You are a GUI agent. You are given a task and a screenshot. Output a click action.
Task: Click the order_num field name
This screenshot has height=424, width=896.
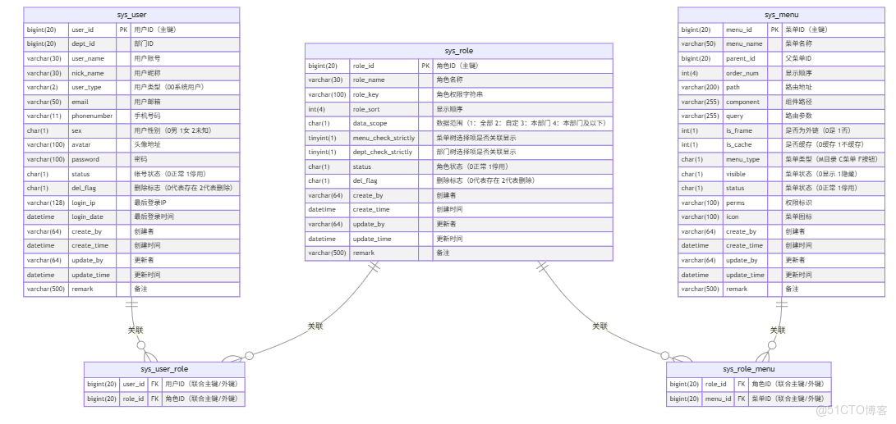point(742,72)
